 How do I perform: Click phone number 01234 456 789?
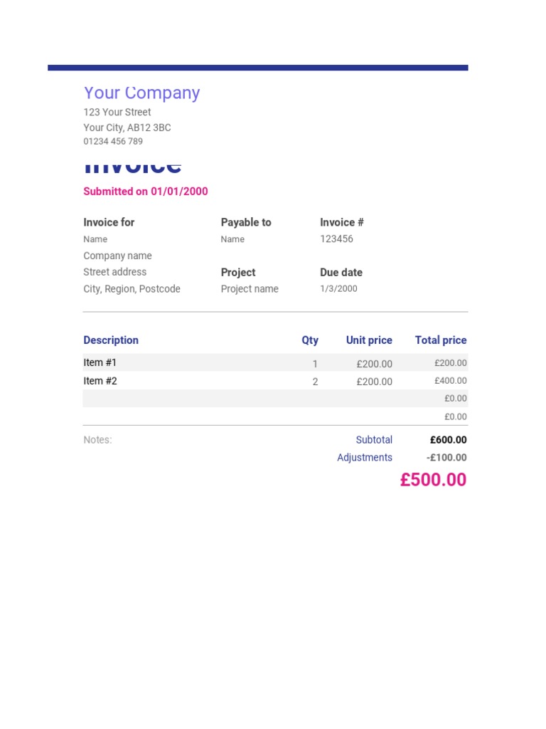(x=113, y=142)
